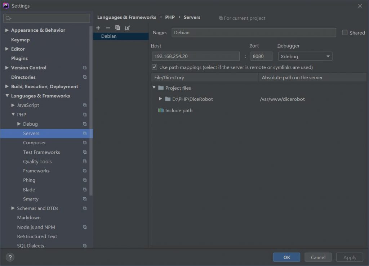Click the Cancel button
Screen dimensions: 369x266
[318, 257]
